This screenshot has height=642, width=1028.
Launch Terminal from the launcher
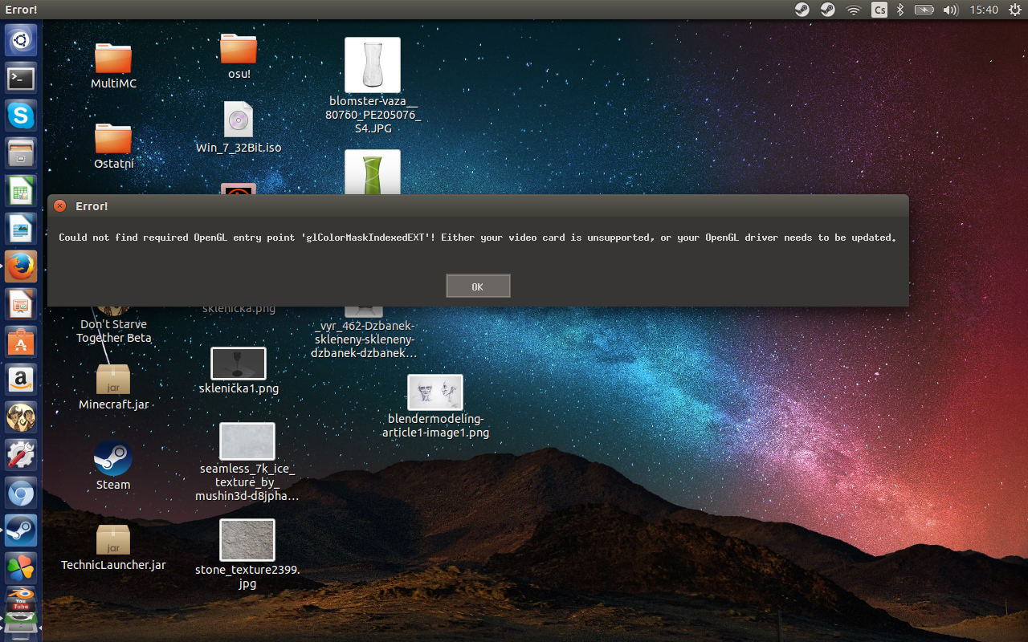tap(21, 79)
